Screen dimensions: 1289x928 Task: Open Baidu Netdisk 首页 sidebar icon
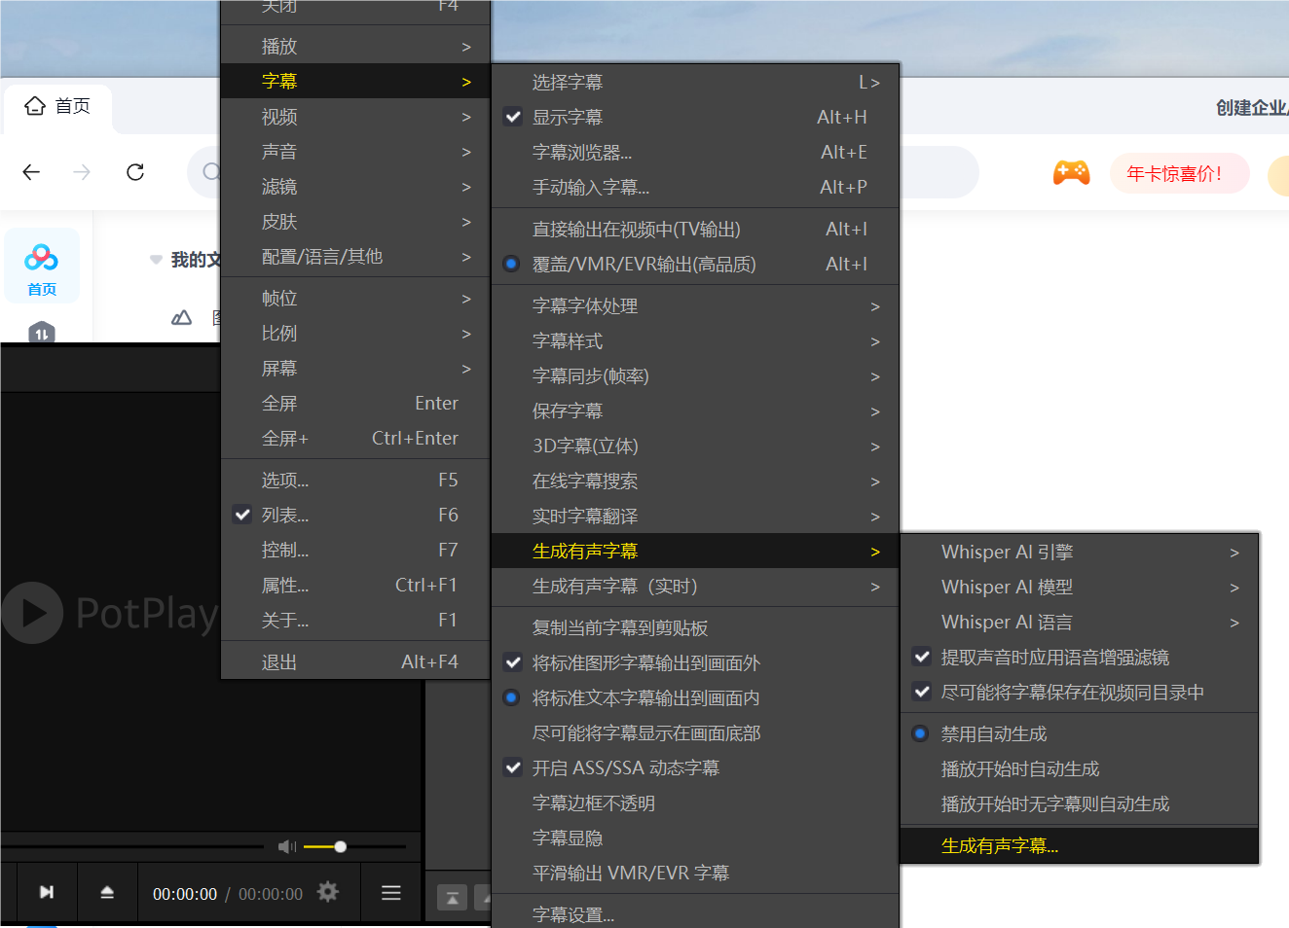click(x=42, y=267)
